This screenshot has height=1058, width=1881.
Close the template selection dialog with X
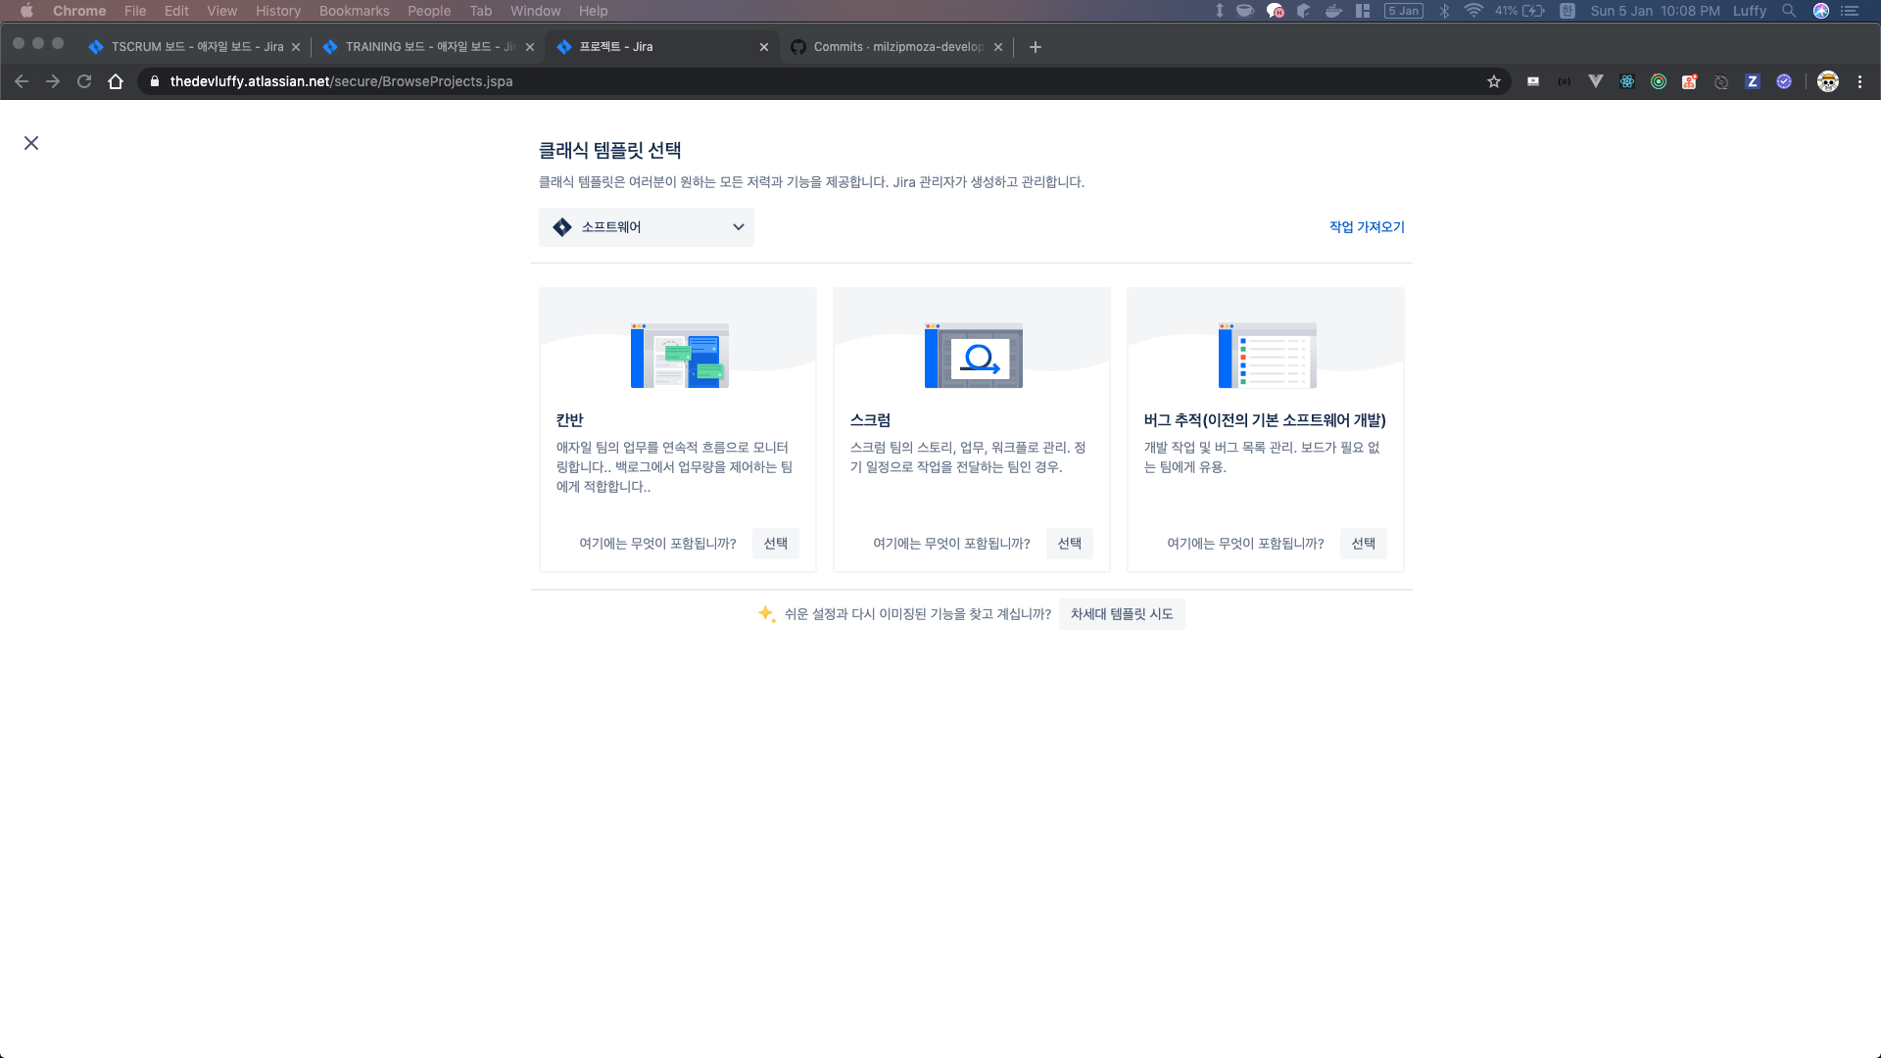[31, 143]
